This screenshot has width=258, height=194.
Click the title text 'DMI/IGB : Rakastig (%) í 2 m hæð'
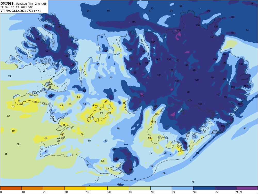[x=23, y=3]
